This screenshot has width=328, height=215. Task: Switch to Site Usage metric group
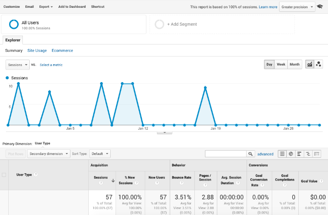pyautogui.click(x=37, y=50)
